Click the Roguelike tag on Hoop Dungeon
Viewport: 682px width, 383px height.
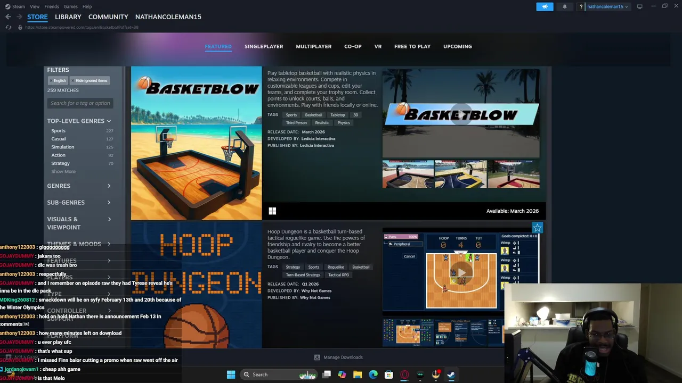[336, 267]
